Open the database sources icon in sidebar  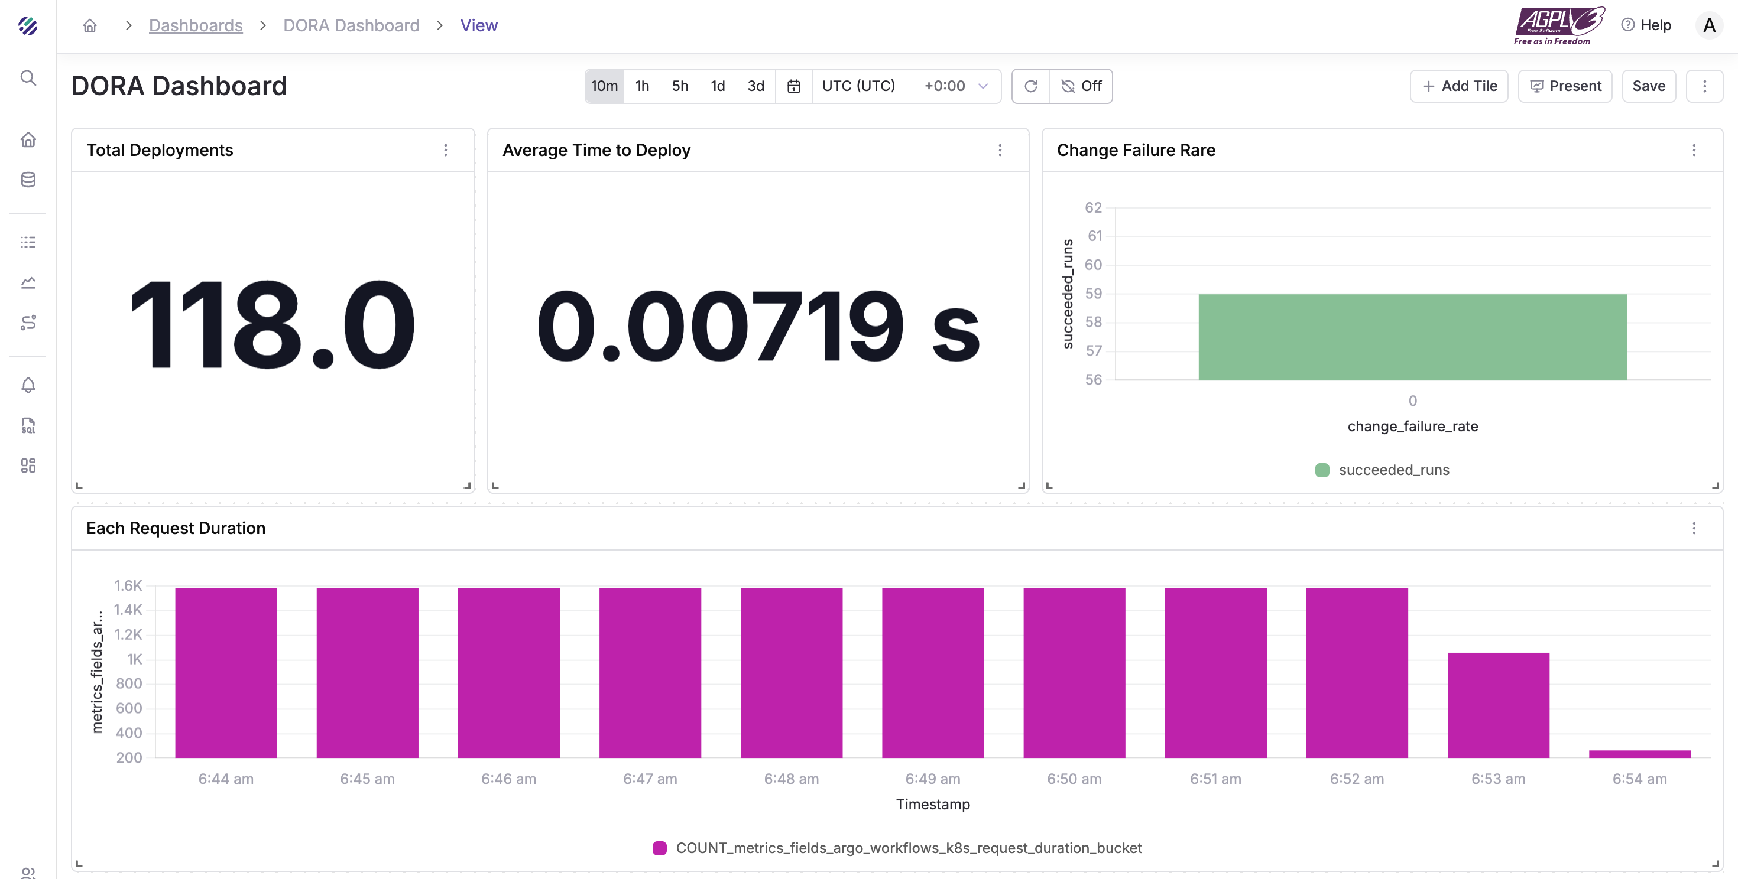28,180
